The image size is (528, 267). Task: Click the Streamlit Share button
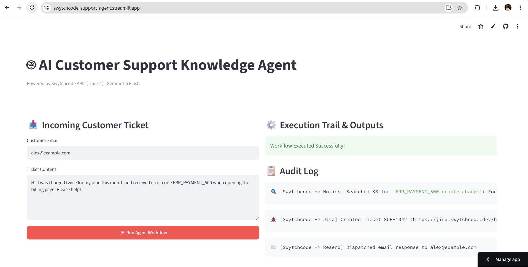coord(465,26)
